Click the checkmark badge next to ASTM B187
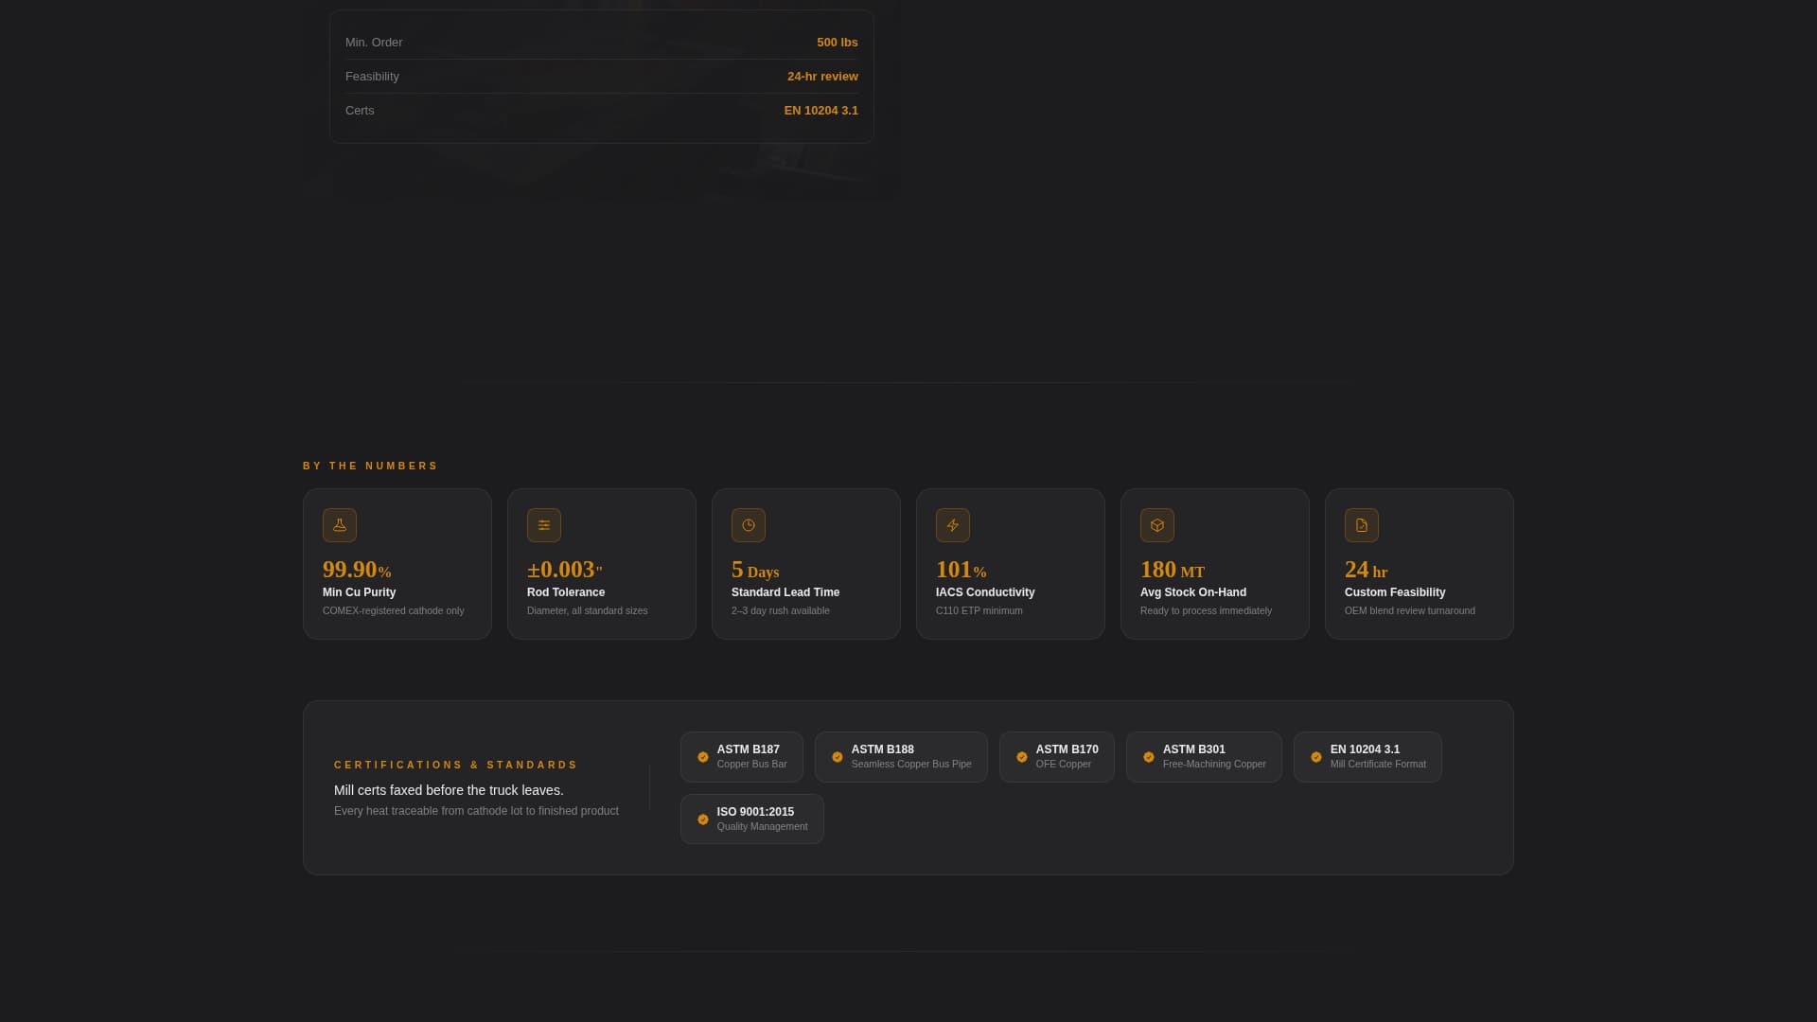This screenshot has width=1817, height=1022. click(702, 757)
